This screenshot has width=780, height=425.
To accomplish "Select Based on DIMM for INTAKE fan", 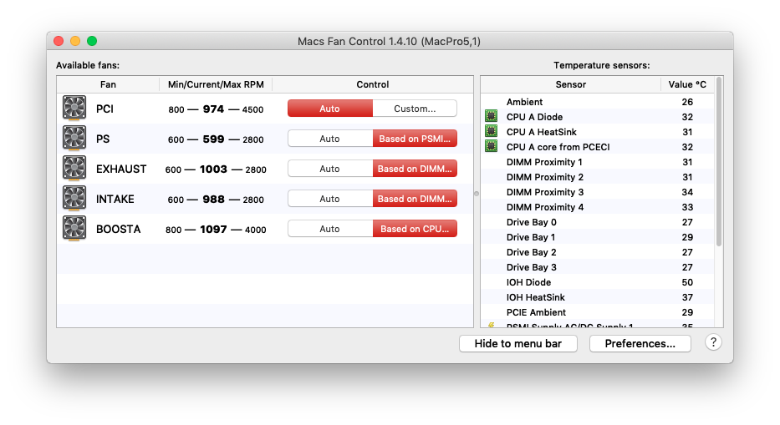I will point(415,199).
